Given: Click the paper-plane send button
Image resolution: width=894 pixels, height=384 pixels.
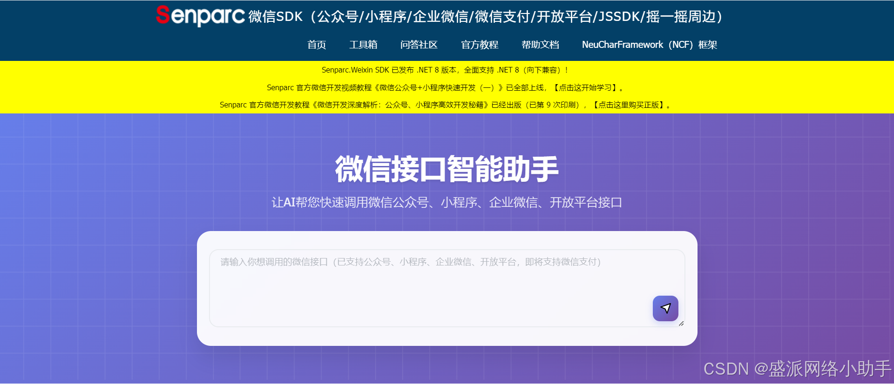Looking at the screenshot, I should tap(665, 308).
